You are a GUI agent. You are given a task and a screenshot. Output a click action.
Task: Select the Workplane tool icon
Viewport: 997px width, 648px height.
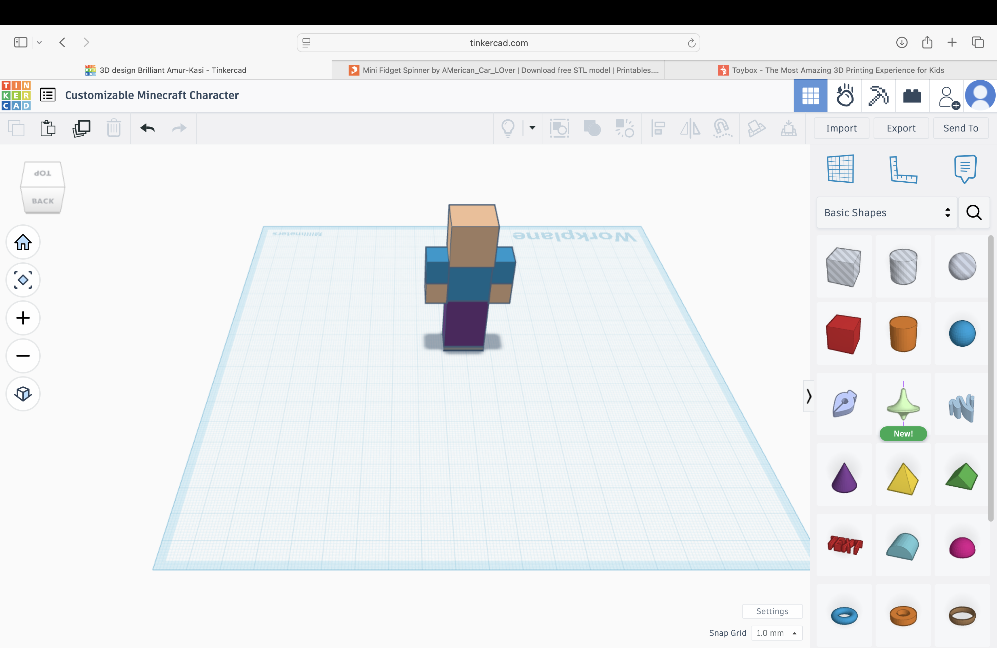pos(840,169)
